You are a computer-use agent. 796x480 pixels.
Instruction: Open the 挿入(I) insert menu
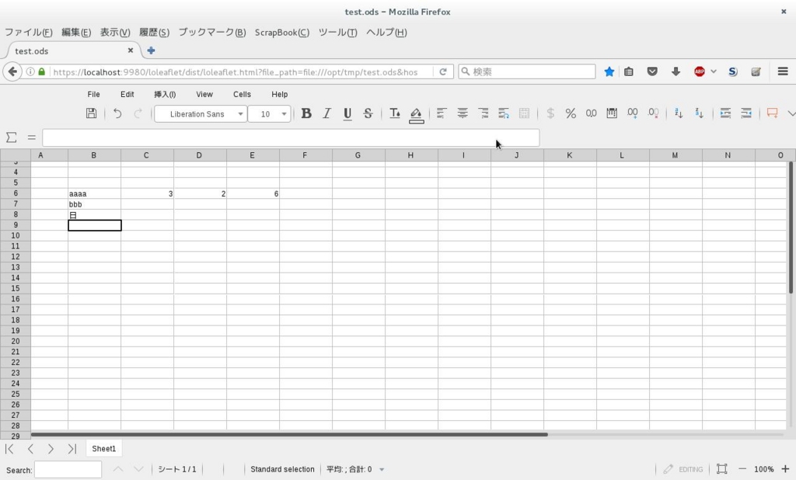click(x=165, y=95)
